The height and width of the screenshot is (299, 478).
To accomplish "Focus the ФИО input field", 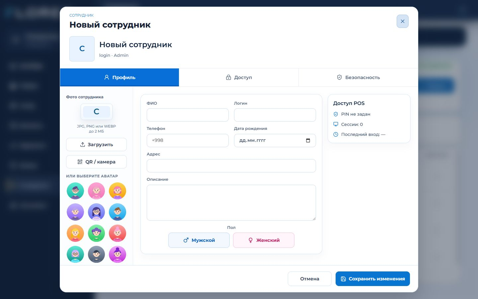I will (188, 115).
